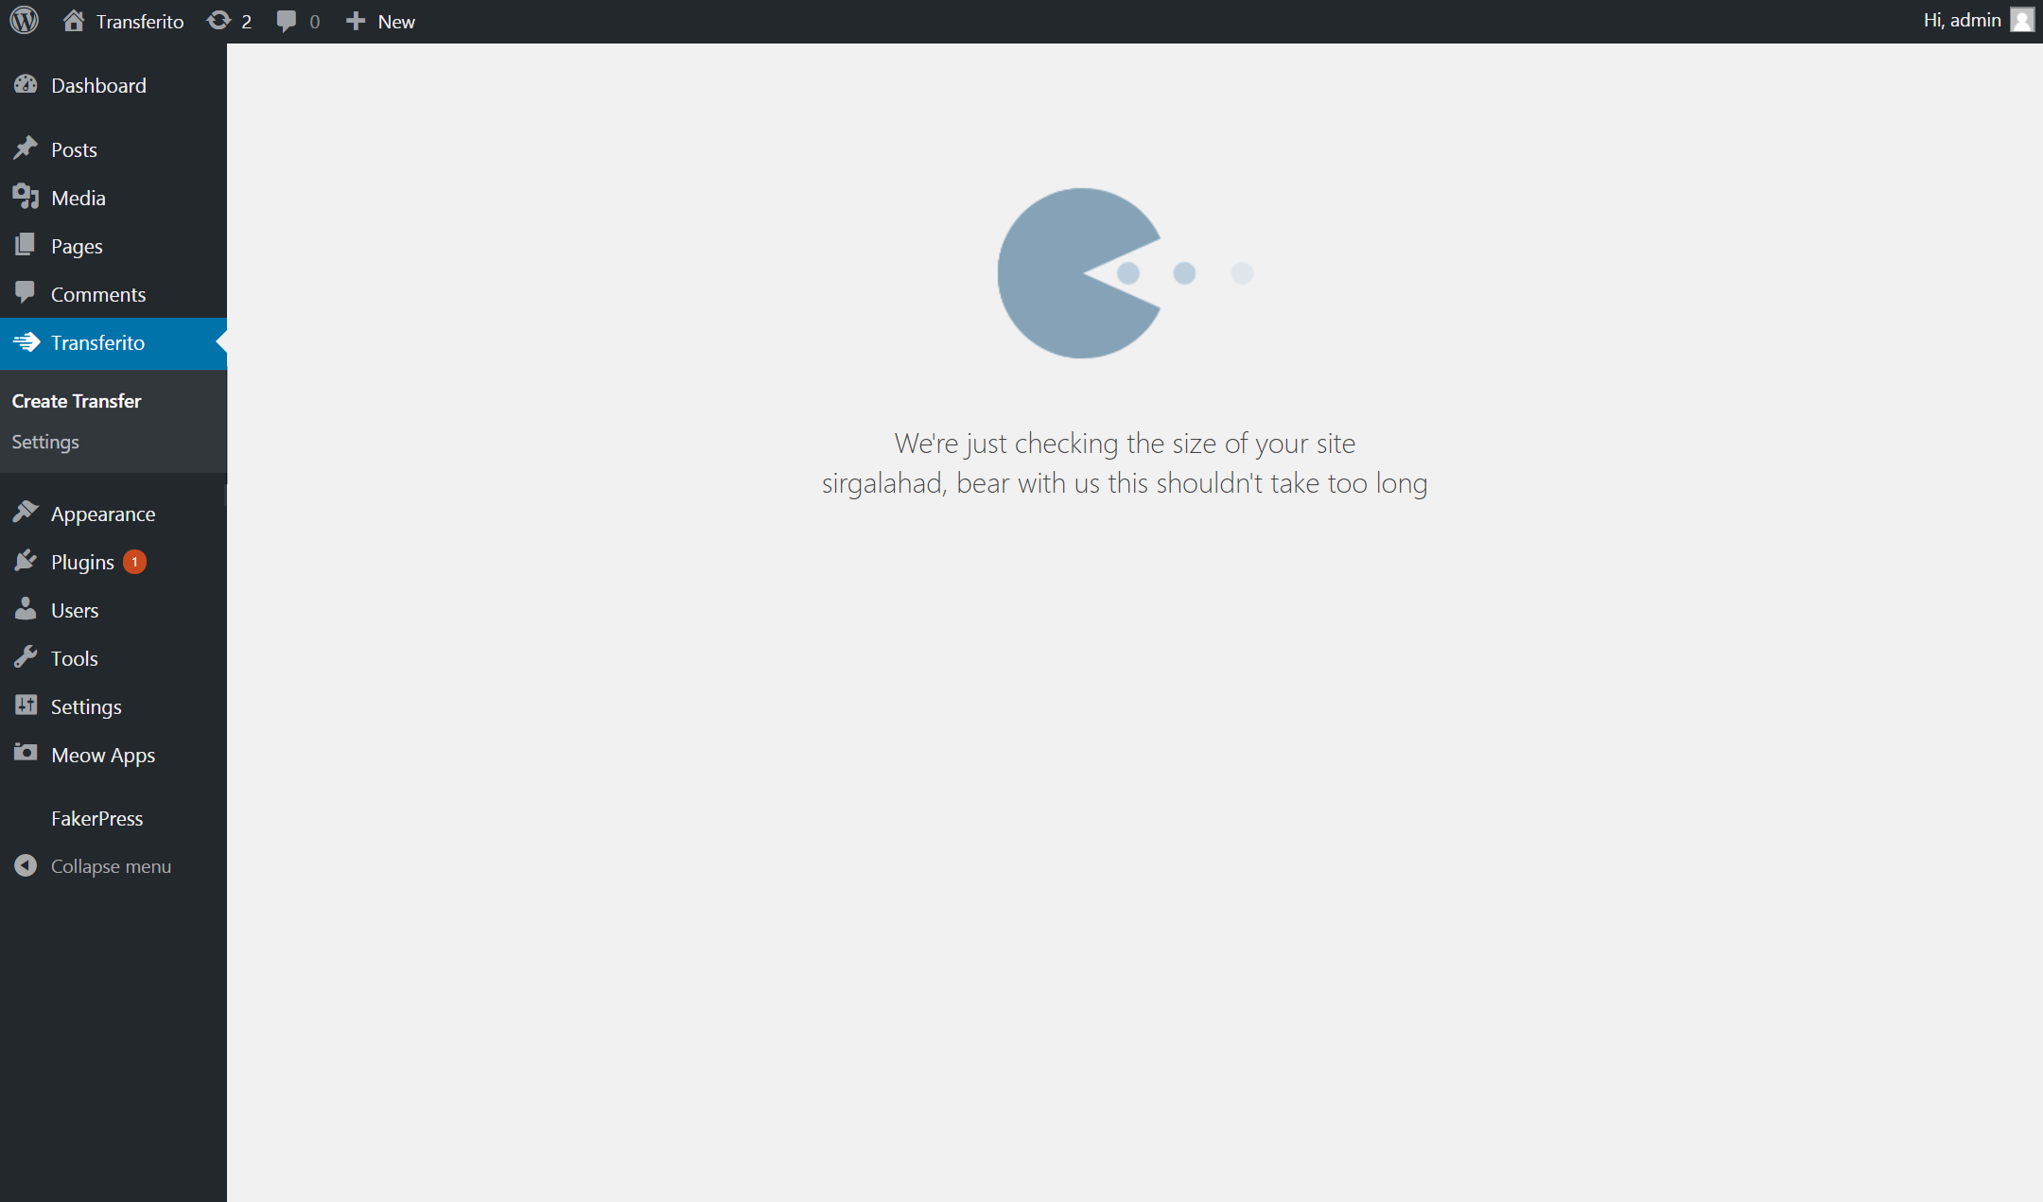Click the Hi admin user menu

point(1973,22)
